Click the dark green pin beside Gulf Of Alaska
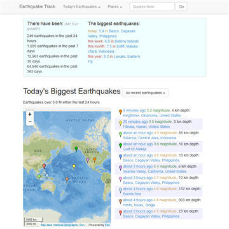229x229 pixels. coord(120,146)
